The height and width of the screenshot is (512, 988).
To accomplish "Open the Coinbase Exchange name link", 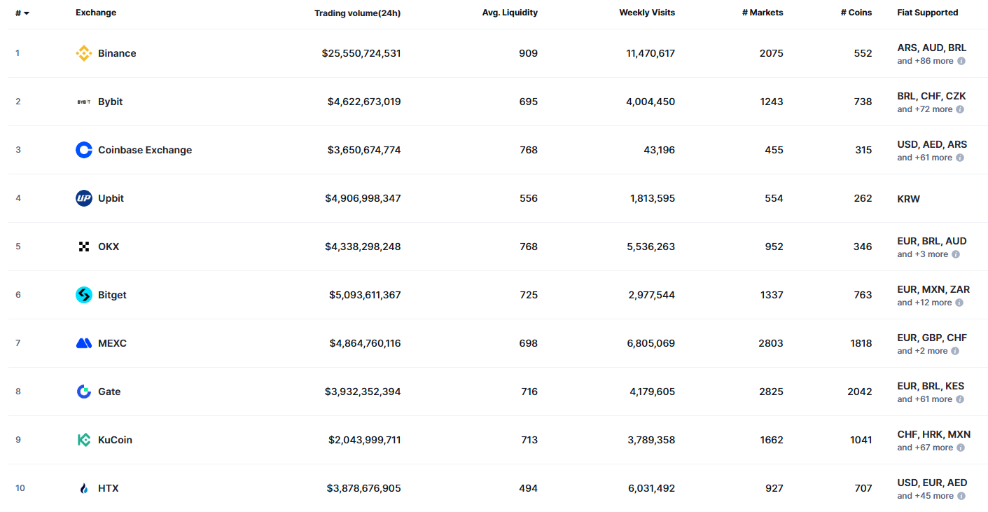I will [145, 150].
